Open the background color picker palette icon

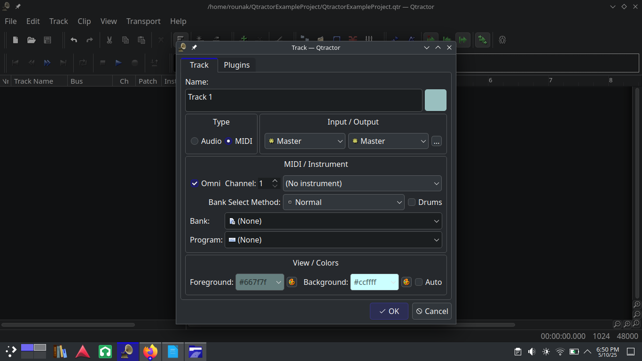407,282
